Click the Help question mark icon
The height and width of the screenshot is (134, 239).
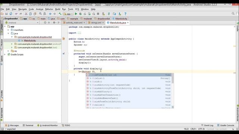pos(125,14)
